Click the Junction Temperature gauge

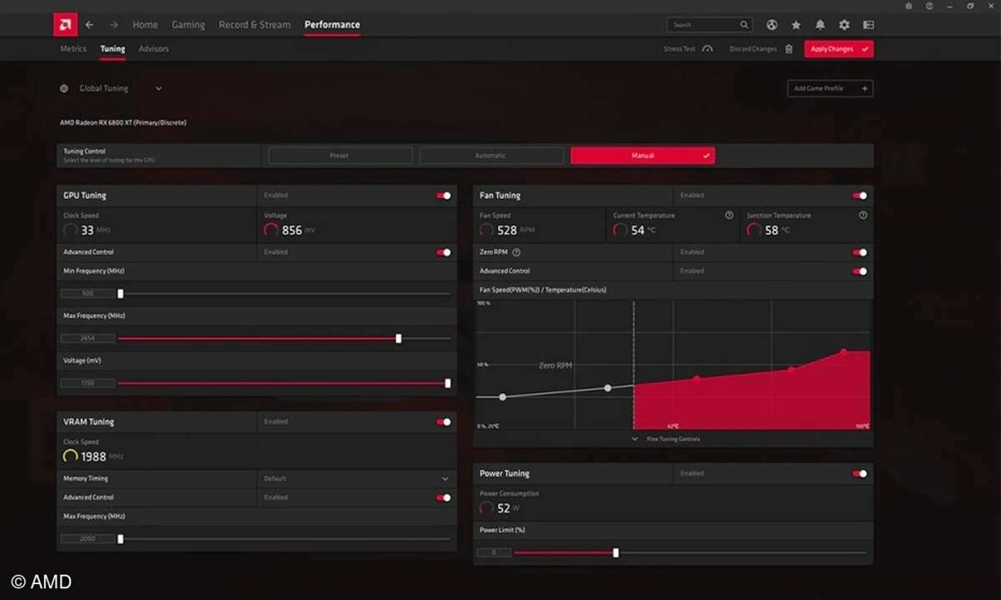point(754,230)
